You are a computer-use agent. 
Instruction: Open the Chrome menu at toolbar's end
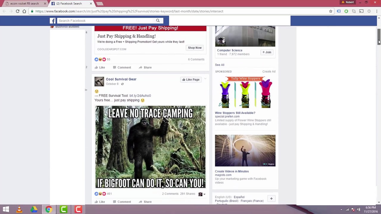point(377,11)
